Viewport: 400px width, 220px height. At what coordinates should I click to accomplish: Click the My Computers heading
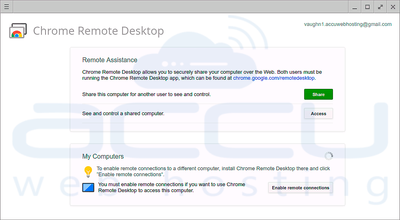103,156
